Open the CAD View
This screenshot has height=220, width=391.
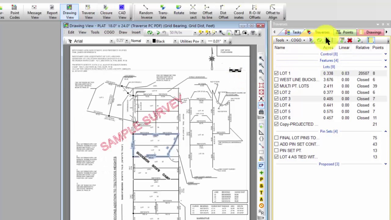pyautogui.click(x=122, y=12)
